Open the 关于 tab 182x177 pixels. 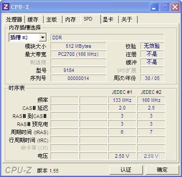pos(128,20)
